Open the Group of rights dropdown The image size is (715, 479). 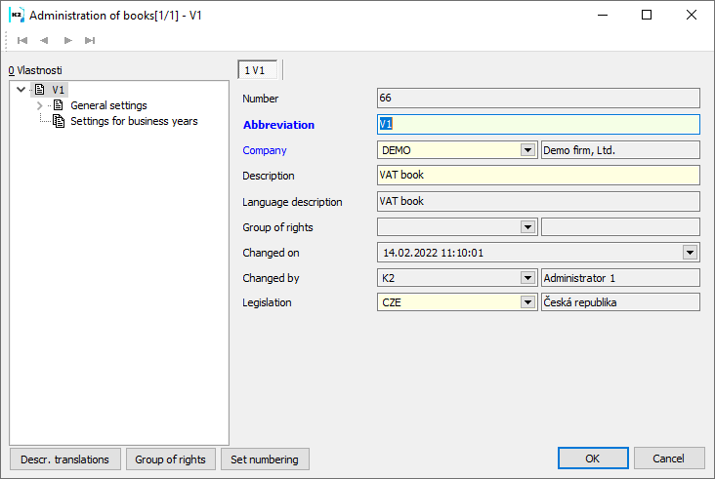[528, 226]
